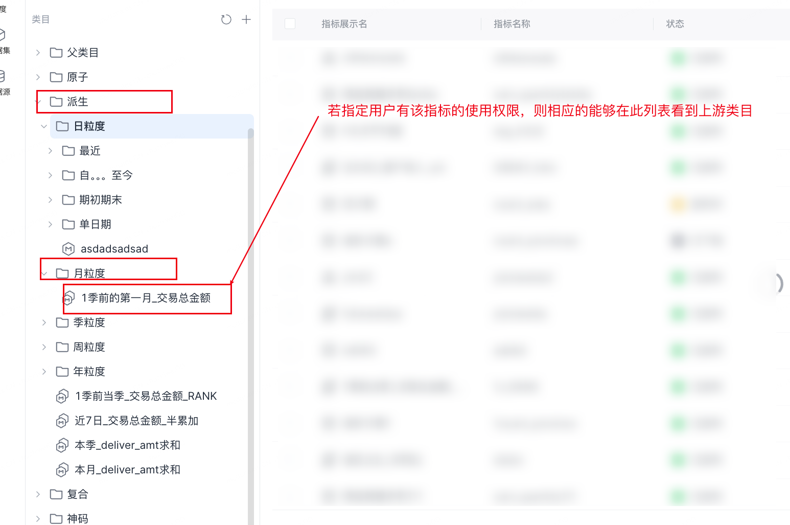The image size is (790, 525).
Task: Select the 最近 tree item
Action: [90, 151]
